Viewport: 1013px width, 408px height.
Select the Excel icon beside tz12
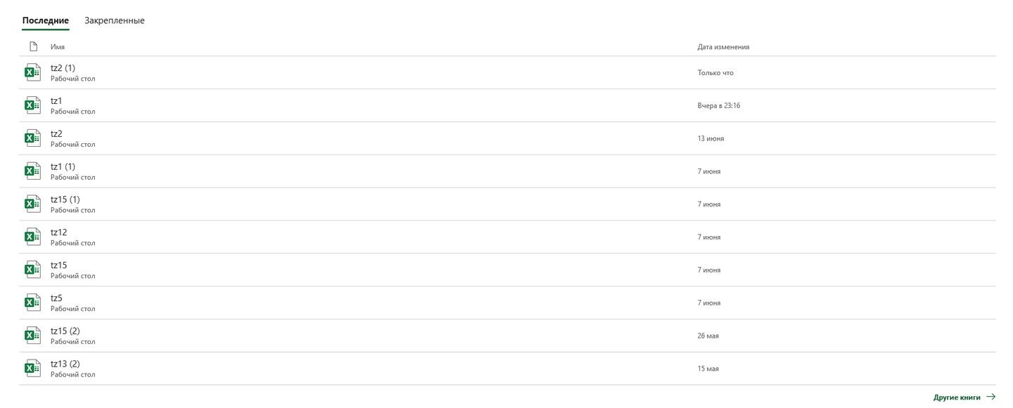point(32,237)
